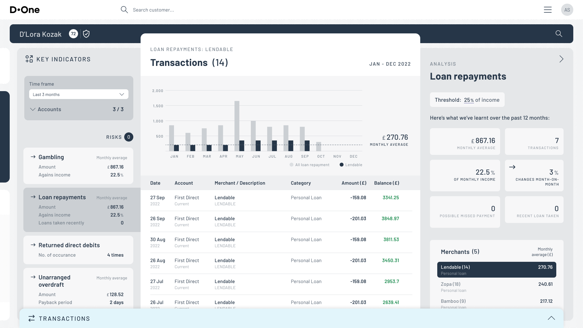
Task: Click the Recent Loan Taken card
Action: 534,210
